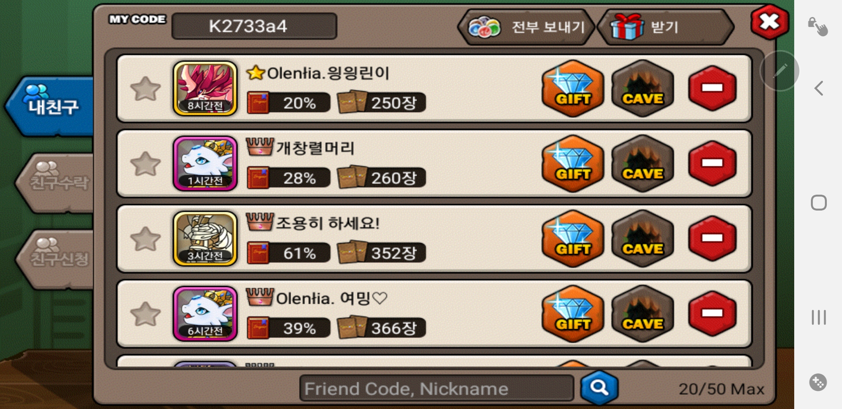Visit cave of 개창렬머리
The width and height of the screenshot is (842, 409).
[642, 164]
